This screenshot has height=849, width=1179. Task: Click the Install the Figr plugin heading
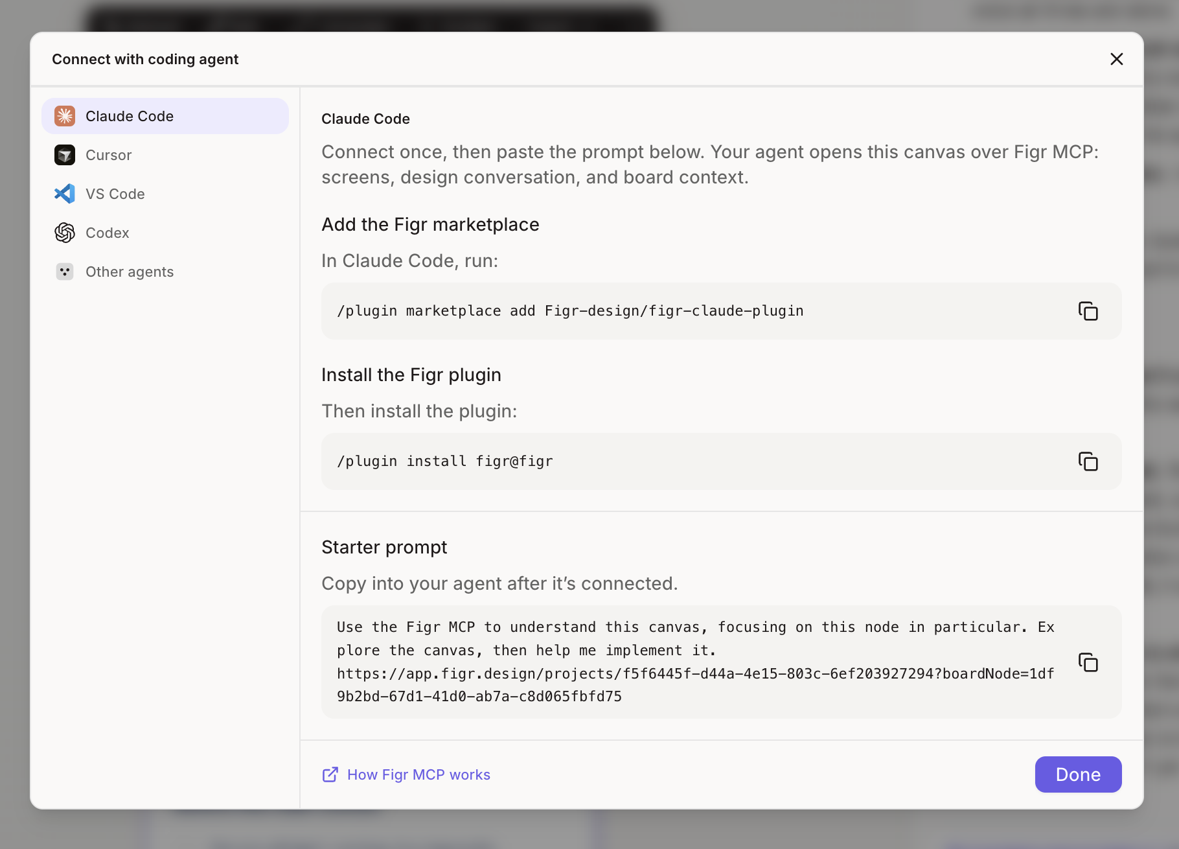pos(411,375)
